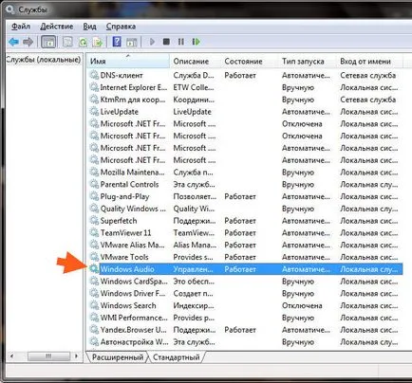The width and height of the screenshot is (412, 383).
Task: Select the Parental Controls service
Action: 129,184
